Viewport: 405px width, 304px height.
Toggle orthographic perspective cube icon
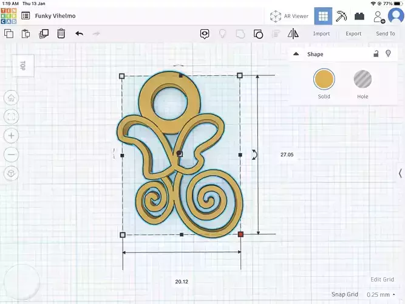(x=12, y=173)
